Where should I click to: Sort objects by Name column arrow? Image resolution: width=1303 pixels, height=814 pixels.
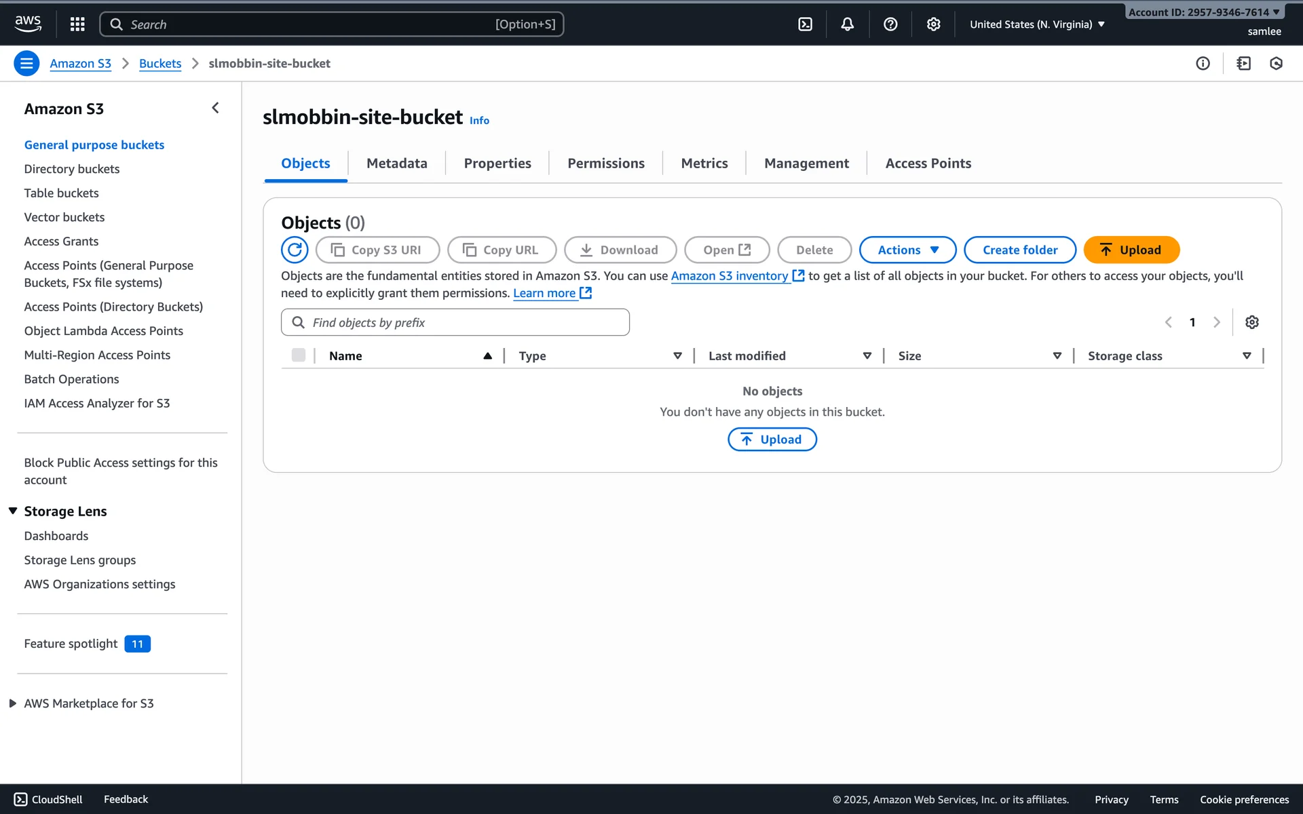coord(487,355)
